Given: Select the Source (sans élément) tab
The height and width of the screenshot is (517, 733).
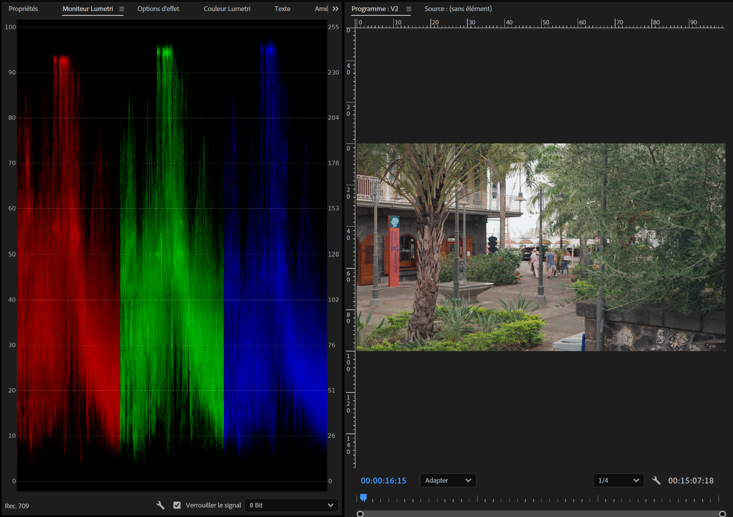Looking at the screenshot, I should [x=458, y=9].
